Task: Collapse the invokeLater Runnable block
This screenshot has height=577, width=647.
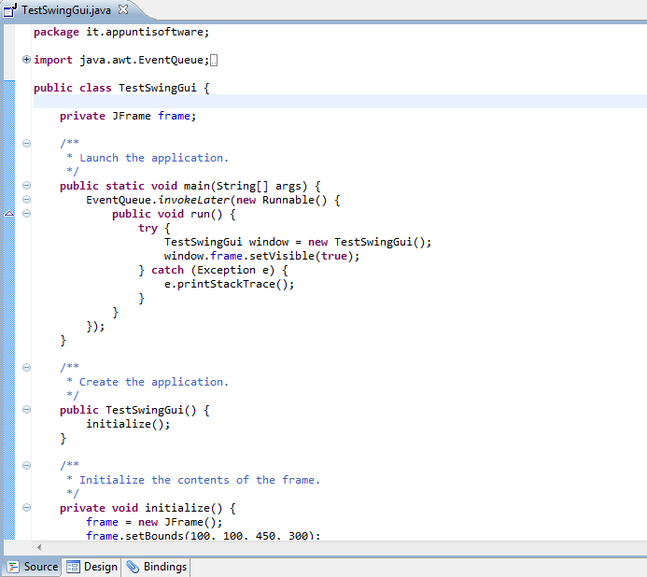Action: click(x=26, y=200)
